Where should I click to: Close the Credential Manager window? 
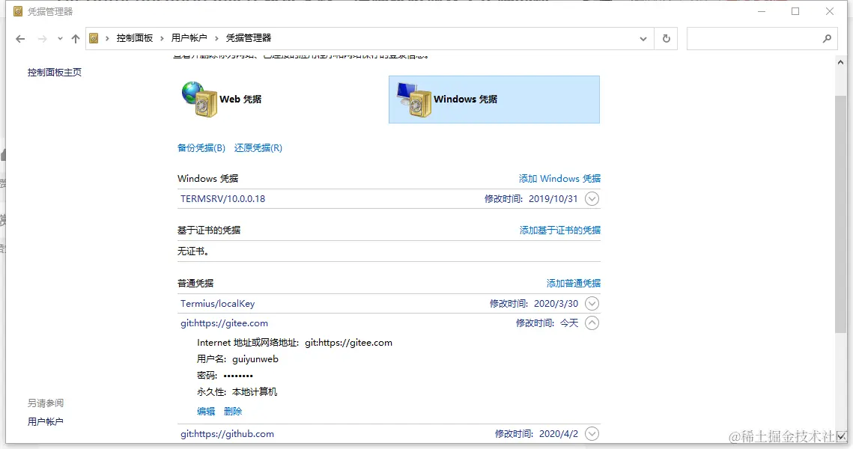pos(830,11)
